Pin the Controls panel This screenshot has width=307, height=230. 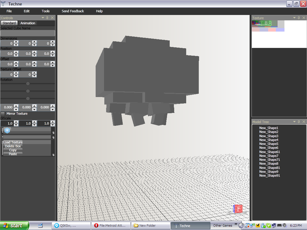47,18
